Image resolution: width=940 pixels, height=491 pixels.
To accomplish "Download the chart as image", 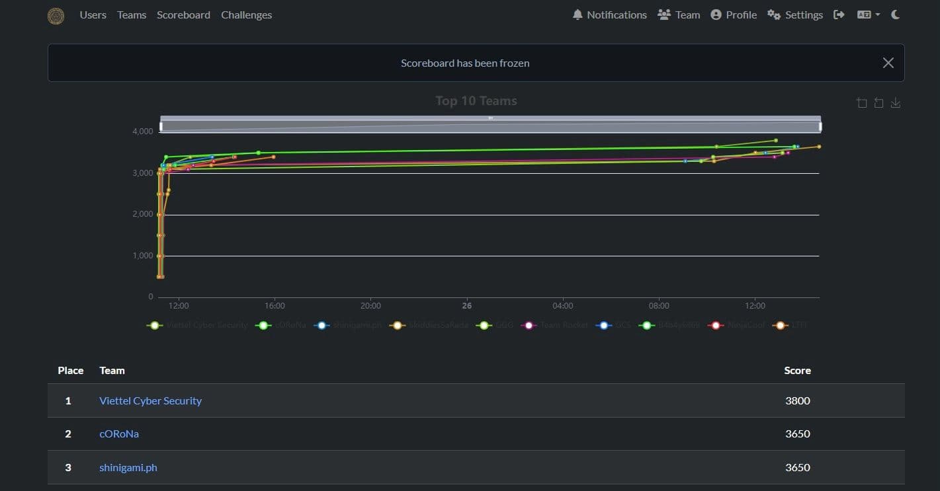I will pyautogui.click(x=896, y=103).
